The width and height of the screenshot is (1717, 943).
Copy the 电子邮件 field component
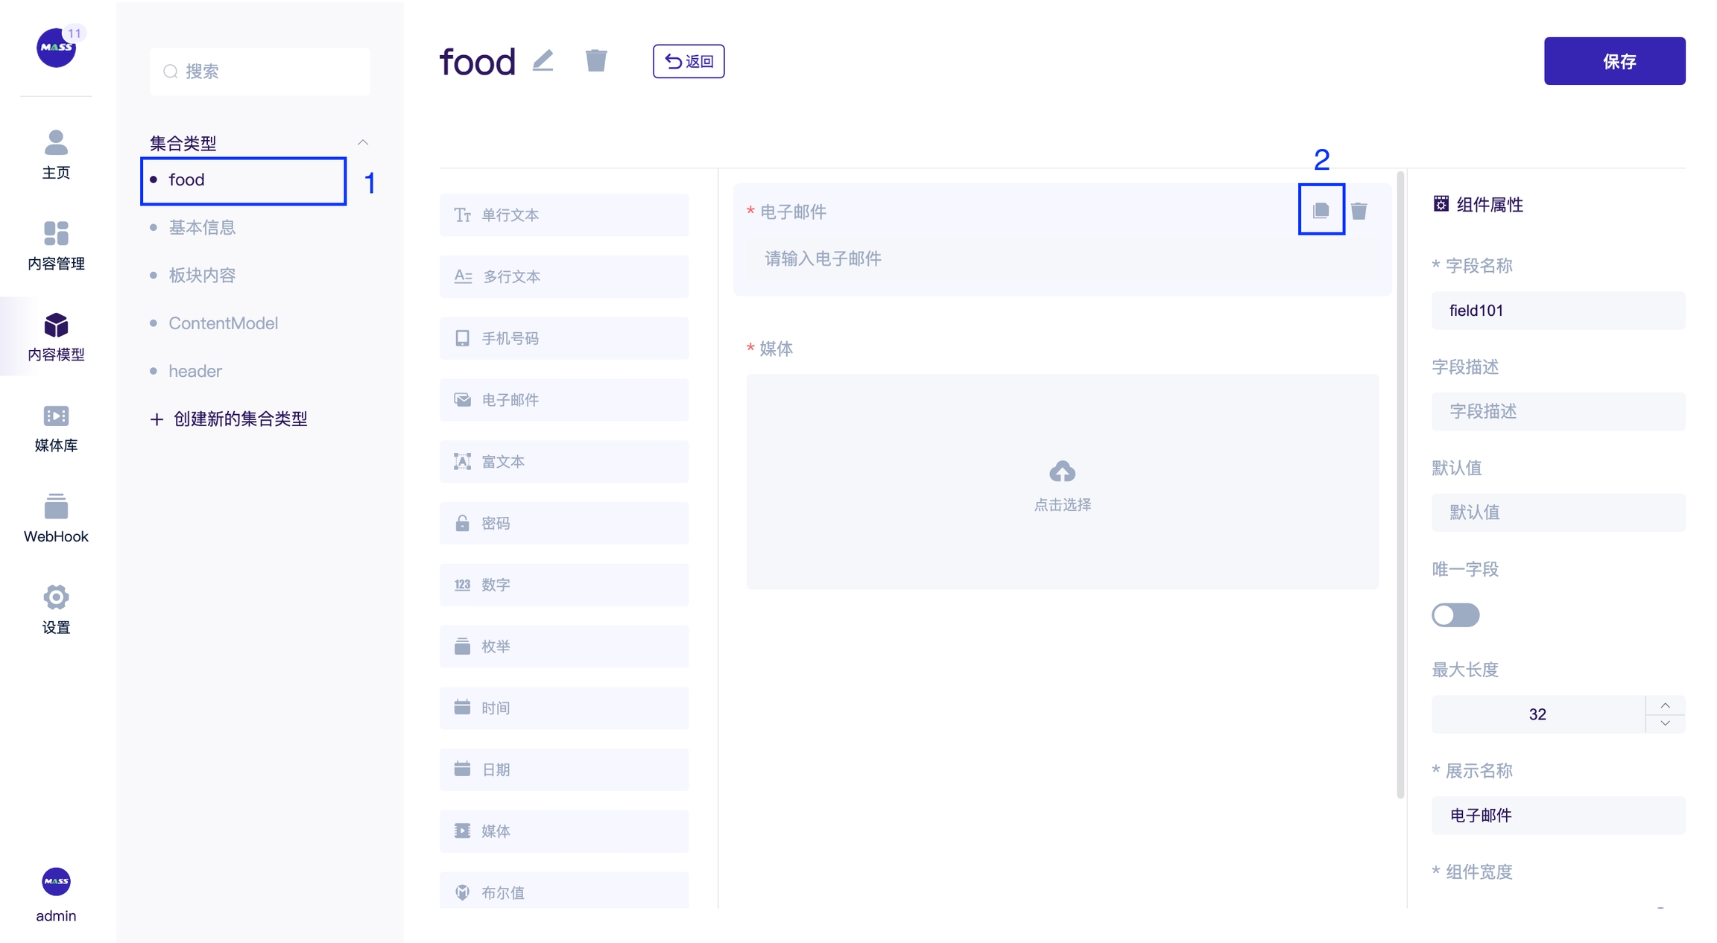coord(1321,211)
